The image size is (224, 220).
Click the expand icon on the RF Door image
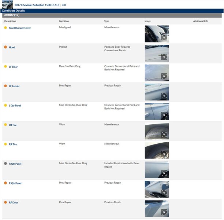pyautogui.click(x=164, y=212)
